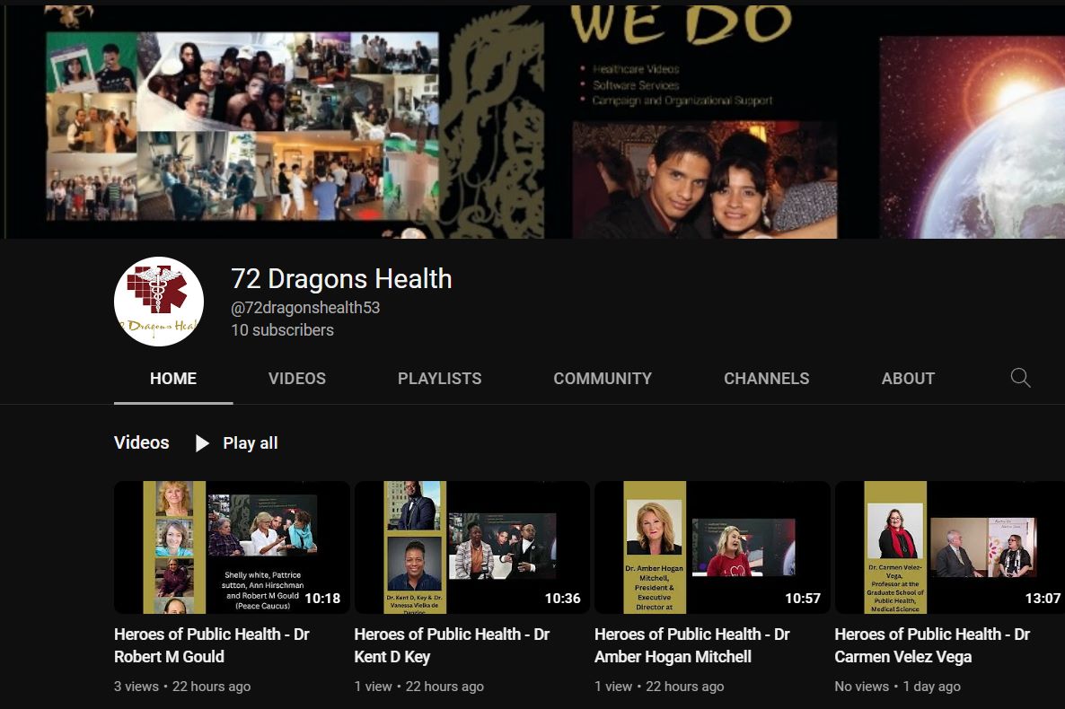Screen dimensions: 1065x709
Task: Click the No views · 1 day ago text
Action: (x=897, y=687)
